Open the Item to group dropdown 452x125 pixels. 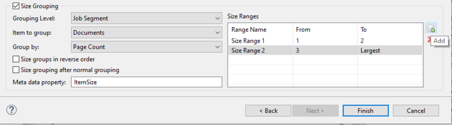tap(147, 33)
